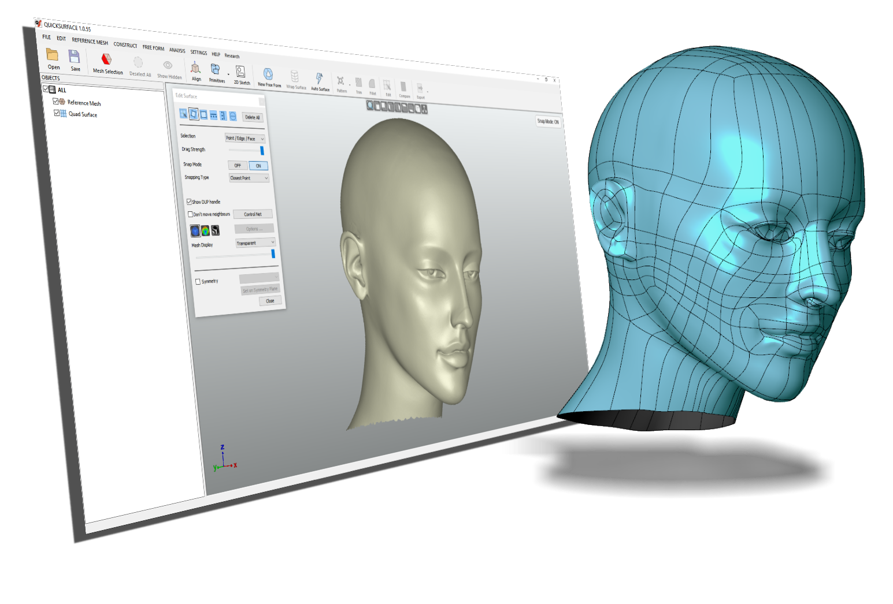
Task: Open the CONSTRUCT menu
Action: (x=125, y=44)
